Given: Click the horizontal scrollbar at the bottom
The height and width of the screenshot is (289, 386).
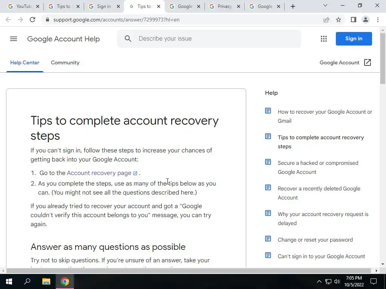Looking at the screenshot, I should [188, 271].
